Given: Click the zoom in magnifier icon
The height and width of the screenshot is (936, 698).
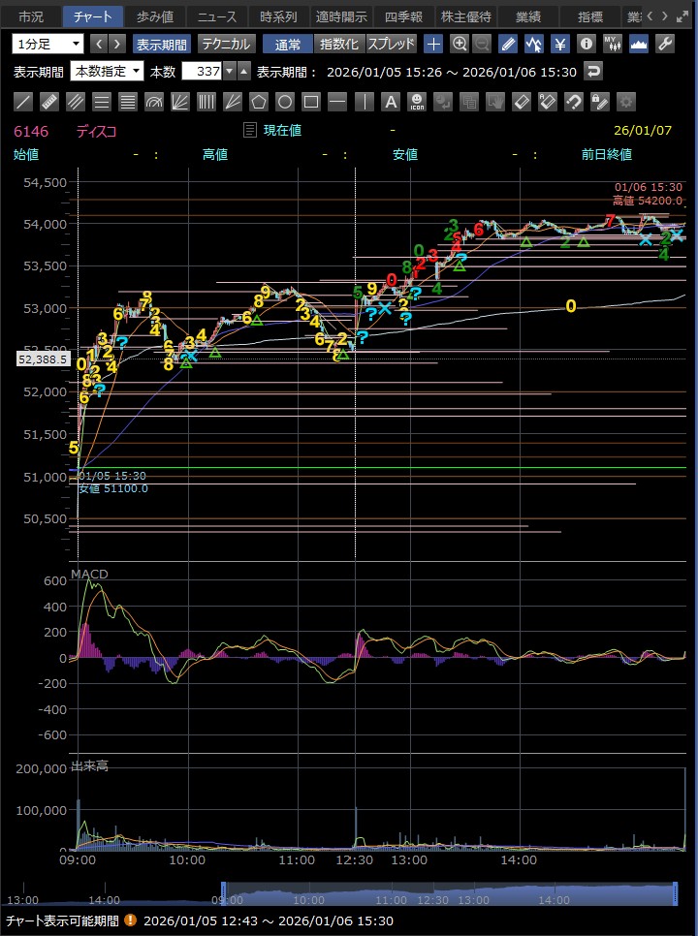Looking at the screenshot, I should [459, 44].
